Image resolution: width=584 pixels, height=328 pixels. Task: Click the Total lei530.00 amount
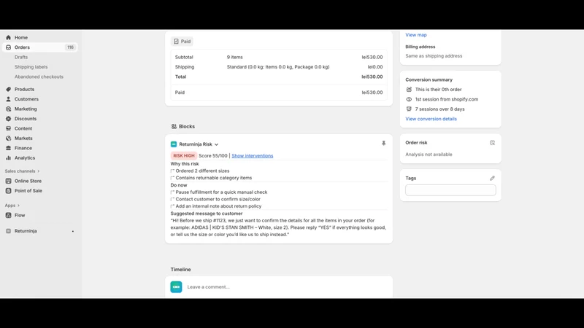click(x=372, y=77)
